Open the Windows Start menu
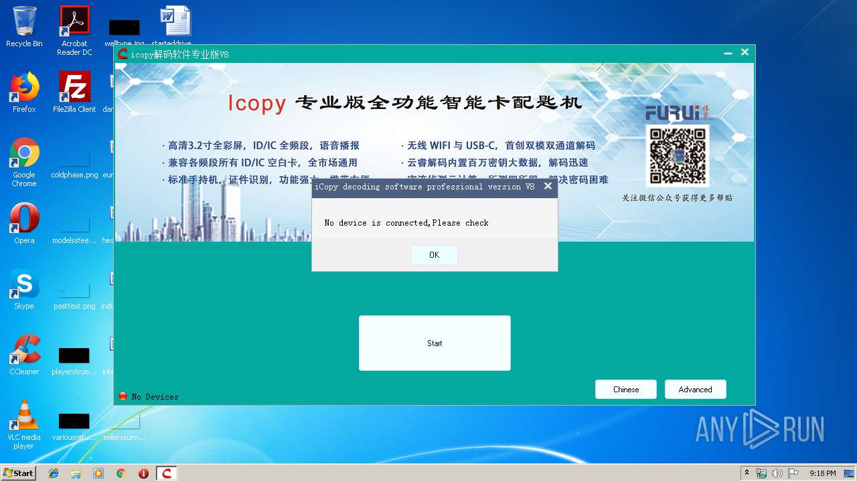Screen dimensions: 857x482 [18, 473]
